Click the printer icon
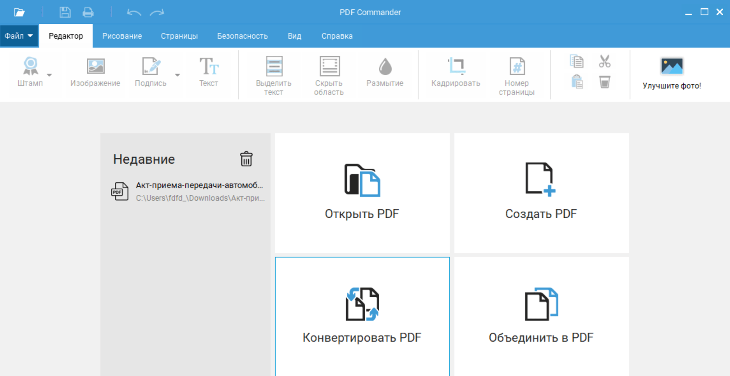Screen dimensions: 730x376 88,12
